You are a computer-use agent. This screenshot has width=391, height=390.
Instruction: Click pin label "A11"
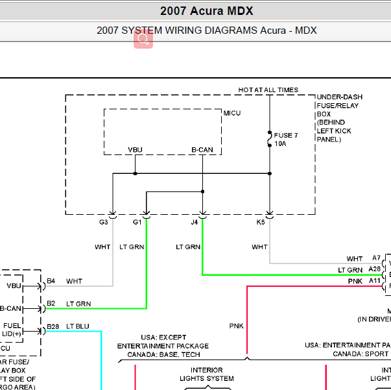pos(375,281)
